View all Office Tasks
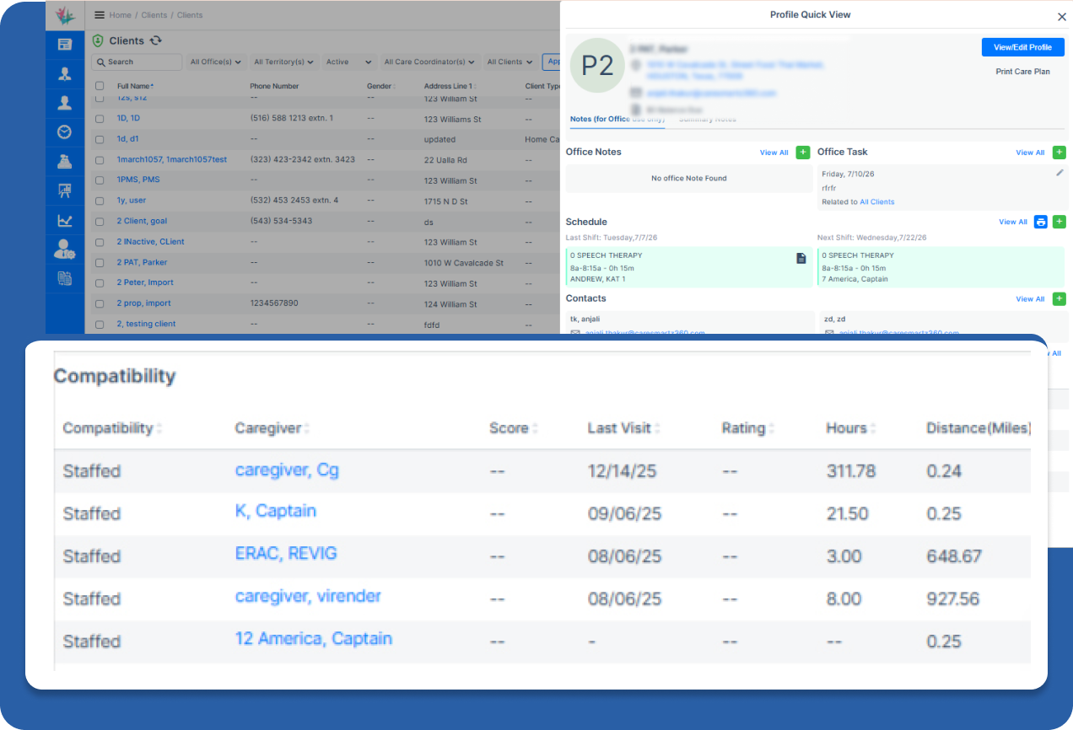This screenshot has height=730, width=1073. coord(1030,153)
